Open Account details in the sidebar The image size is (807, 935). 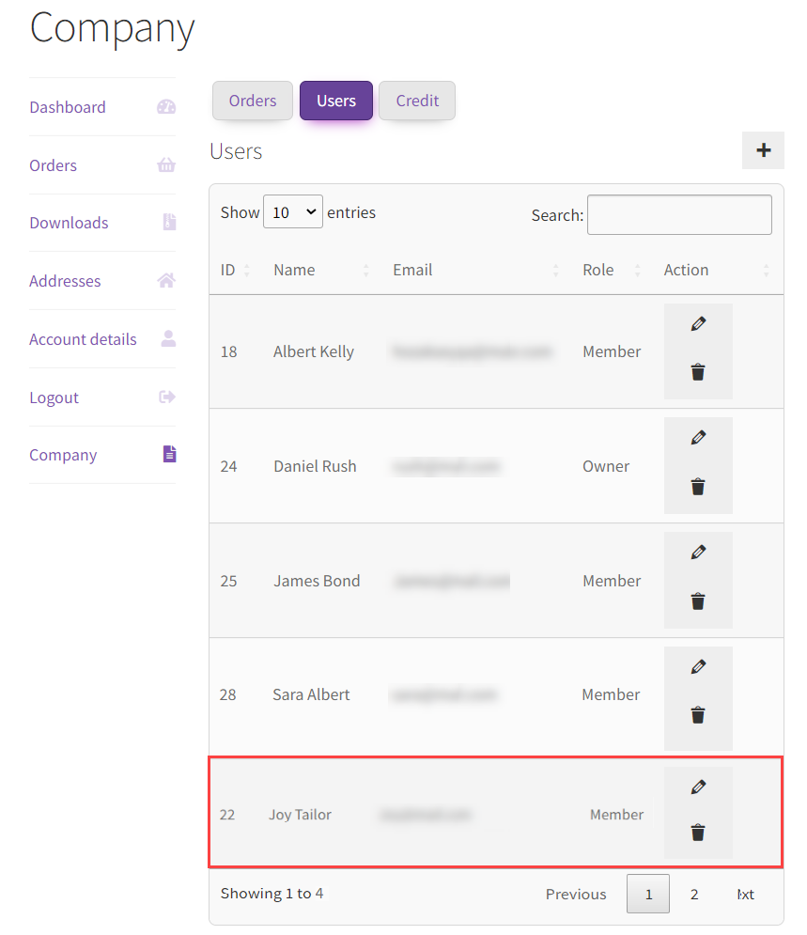83,339
